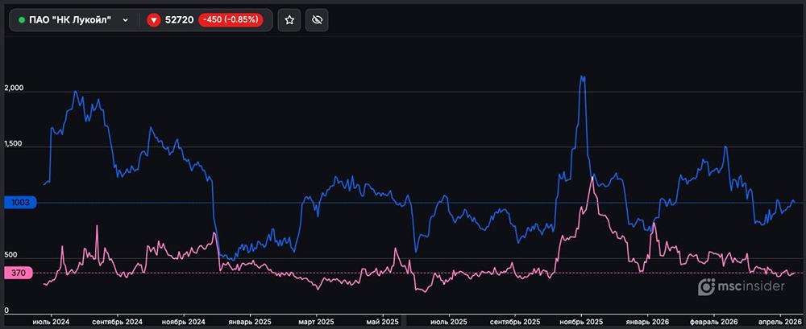Click the star favorite icon
The width and height of the screenshot is (806, 329).
289,20
